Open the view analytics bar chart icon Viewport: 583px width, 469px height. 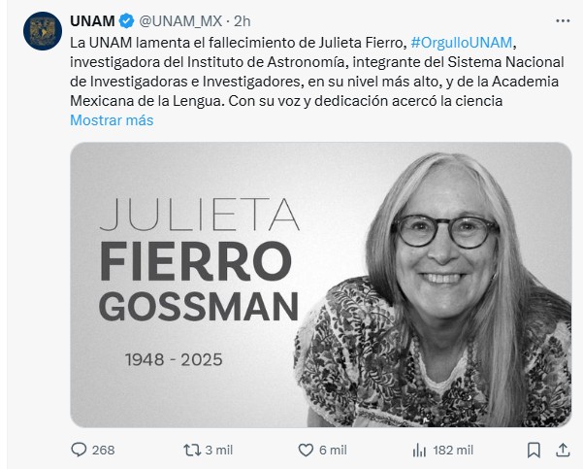pyautogui.click(x=420, y=450)
